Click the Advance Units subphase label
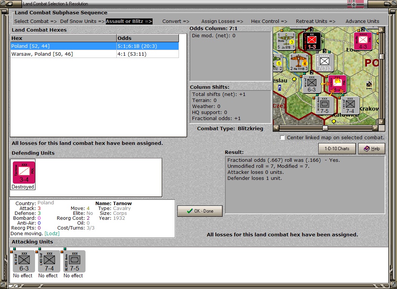The height and width of the screenshot is (289, 397). click(362, 21)
